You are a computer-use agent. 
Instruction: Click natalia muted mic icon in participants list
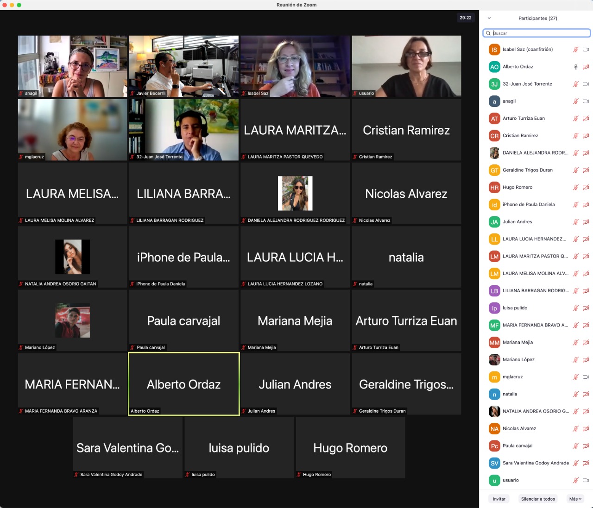[576, 394]
